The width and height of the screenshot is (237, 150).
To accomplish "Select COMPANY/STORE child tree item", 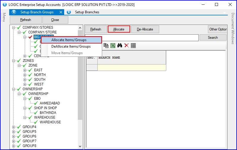I will (42, 32).
